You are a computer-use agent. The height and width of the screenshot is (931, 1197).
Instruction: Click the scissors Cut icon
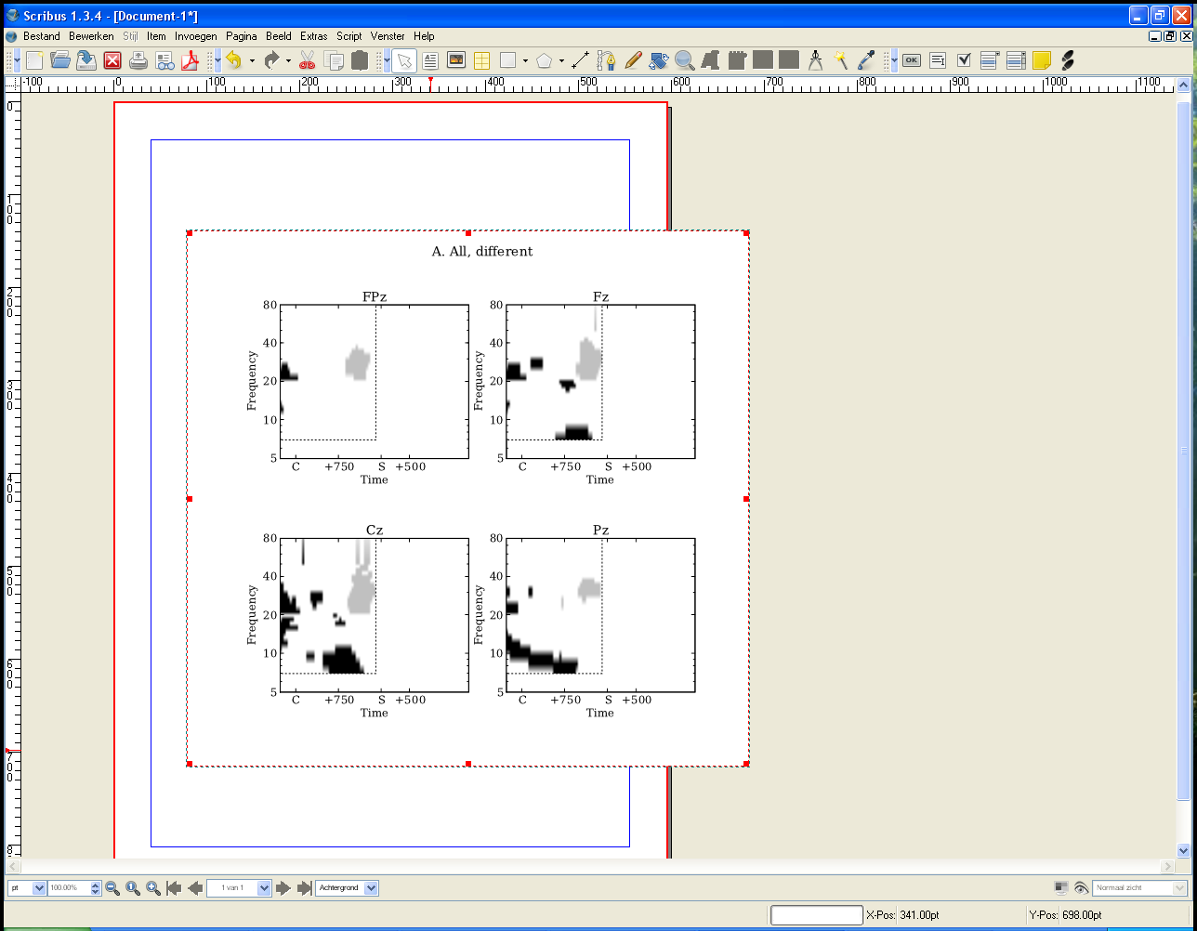(x=308, y=60)
